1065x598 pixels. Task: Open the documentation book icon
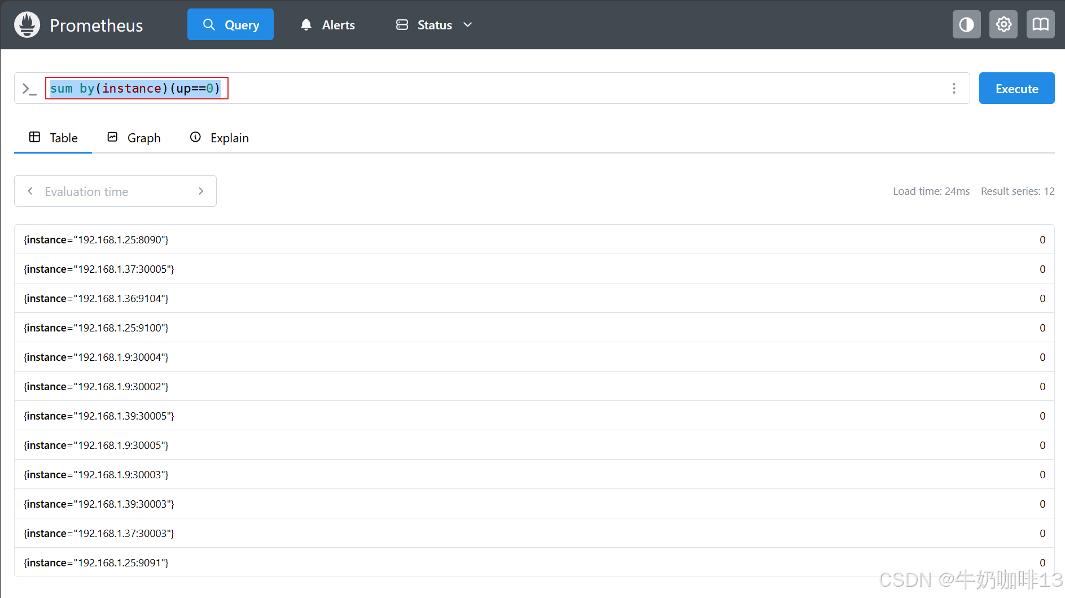pyautogui.click(x=1040, y=24)
